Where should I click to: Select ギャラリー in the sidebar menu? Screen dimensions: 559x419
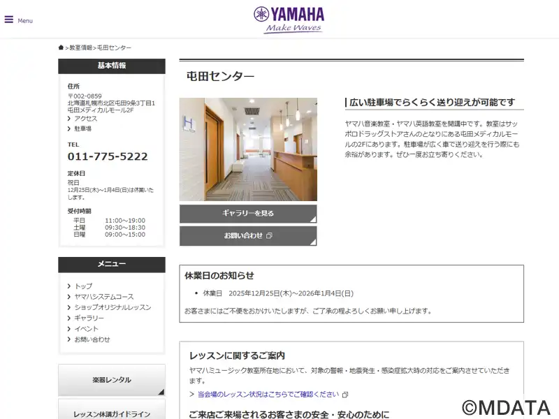coord(89,318)
